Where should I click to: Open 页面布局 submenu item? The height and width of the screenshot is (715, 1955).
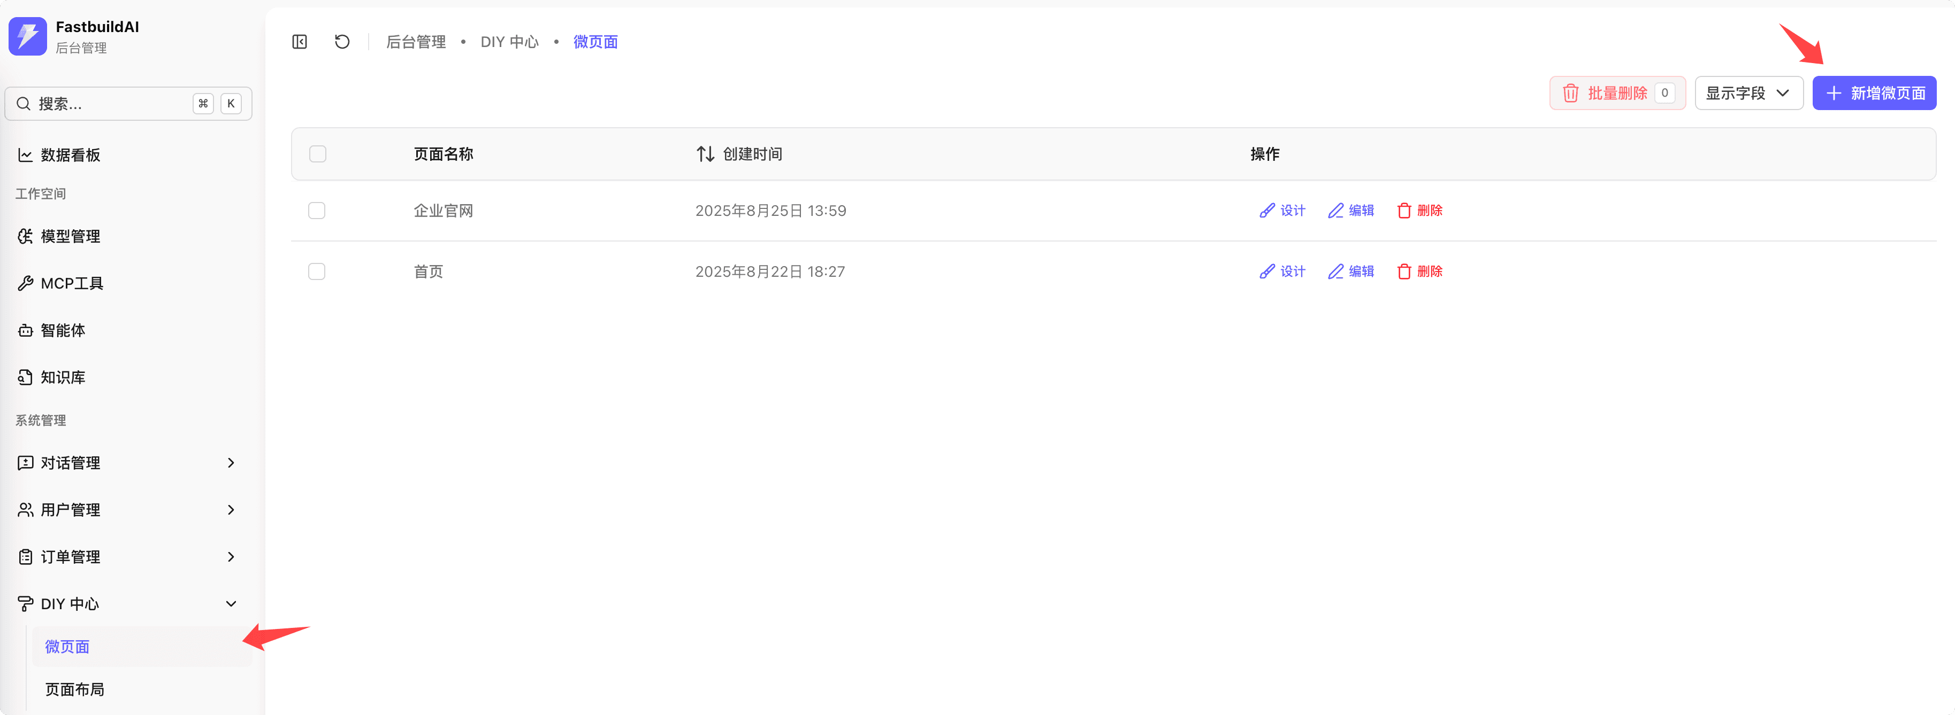click(74, 688)
